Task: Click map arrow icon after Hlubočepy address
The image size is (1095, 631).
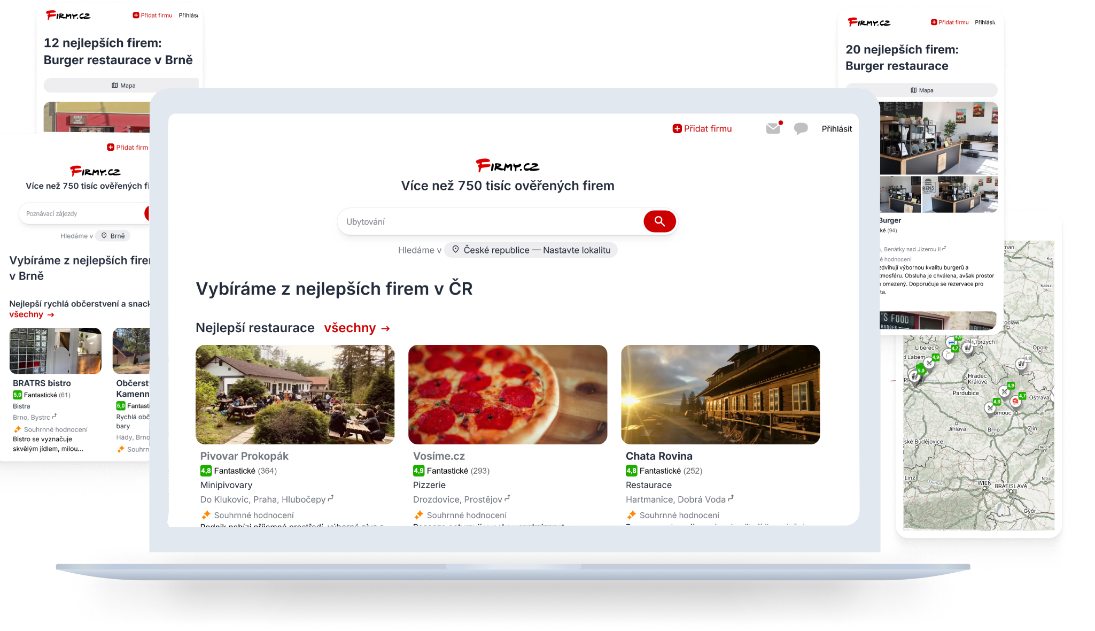Action: coord(331,498)
